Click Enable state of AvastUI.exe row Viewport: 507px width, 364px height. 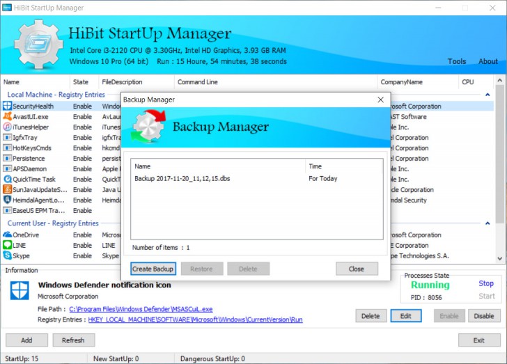[82, 116]
